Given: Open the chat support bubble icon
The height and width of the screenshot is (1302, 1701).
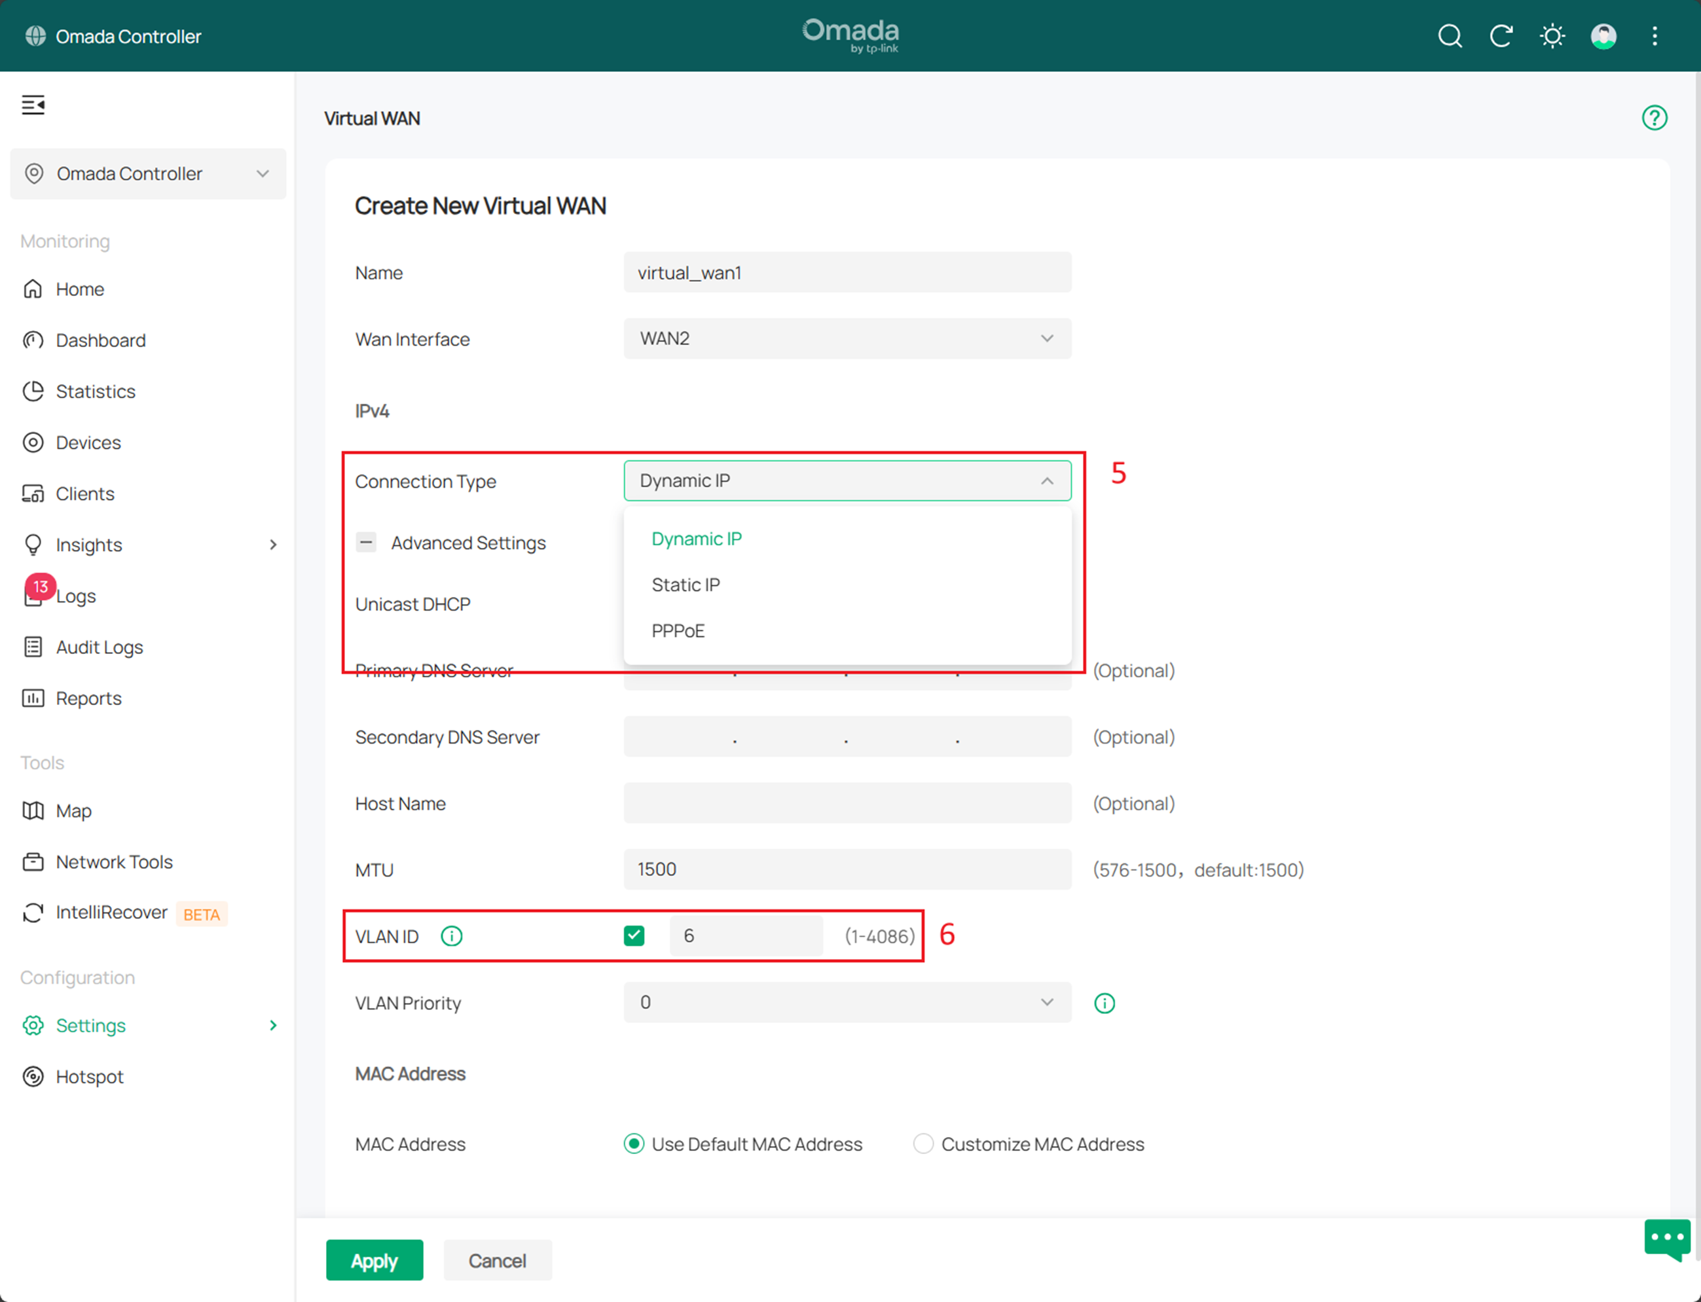Looking at the screenshot, I should coord(1667,1239).
